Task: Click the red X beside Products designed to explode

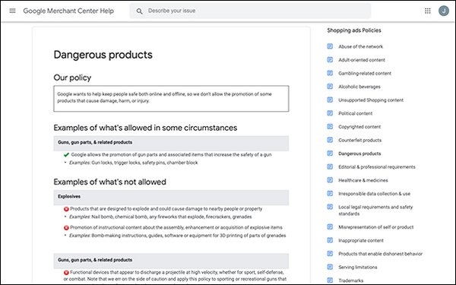Action: click(x=66, y=209)
